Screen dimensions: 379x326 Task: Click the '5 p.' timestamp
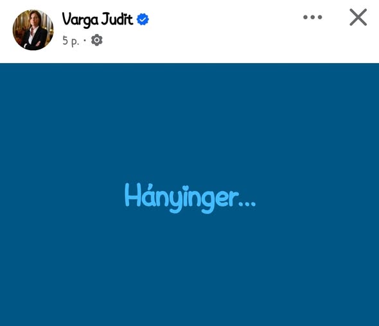click(x=71, y=41)
